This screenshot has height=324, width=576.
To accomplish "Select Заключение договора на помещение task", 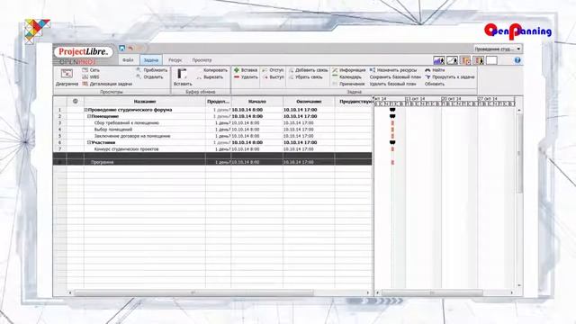I will pos(132,136).
